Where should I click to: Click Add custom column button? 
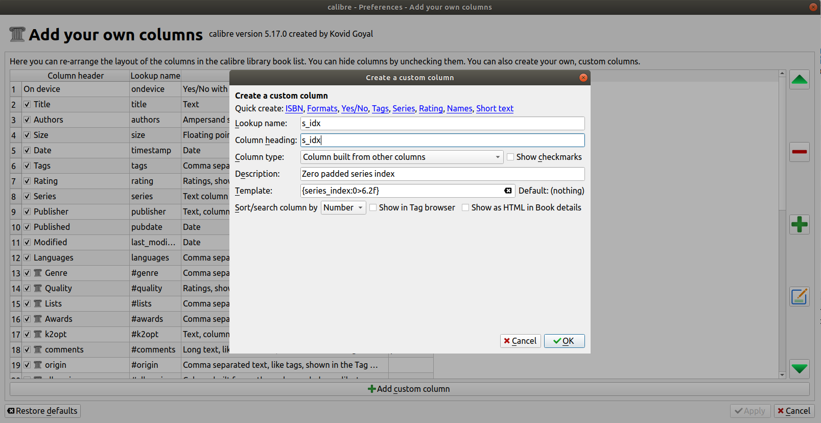[x=409, y=389]
